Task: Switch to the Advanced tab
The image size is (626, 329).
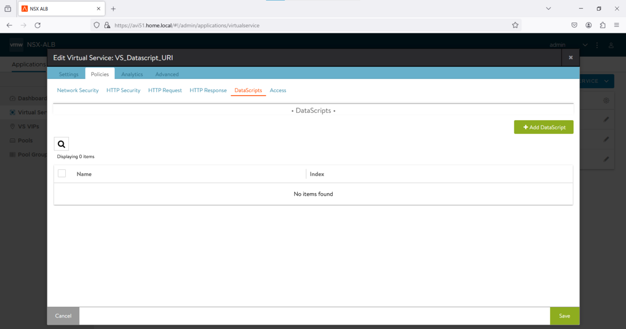Action: coord(167,74)
